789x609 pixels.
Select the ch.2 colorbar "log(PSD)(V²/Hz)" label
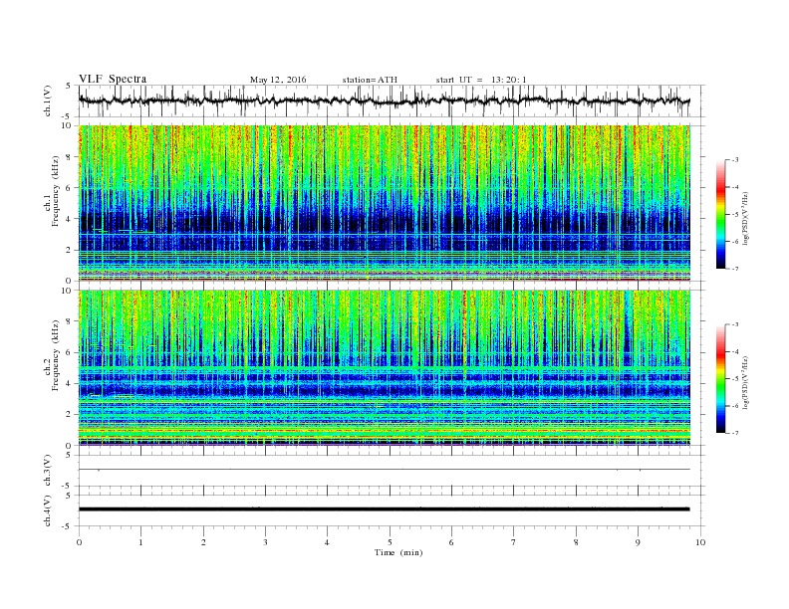coord(746,382)
